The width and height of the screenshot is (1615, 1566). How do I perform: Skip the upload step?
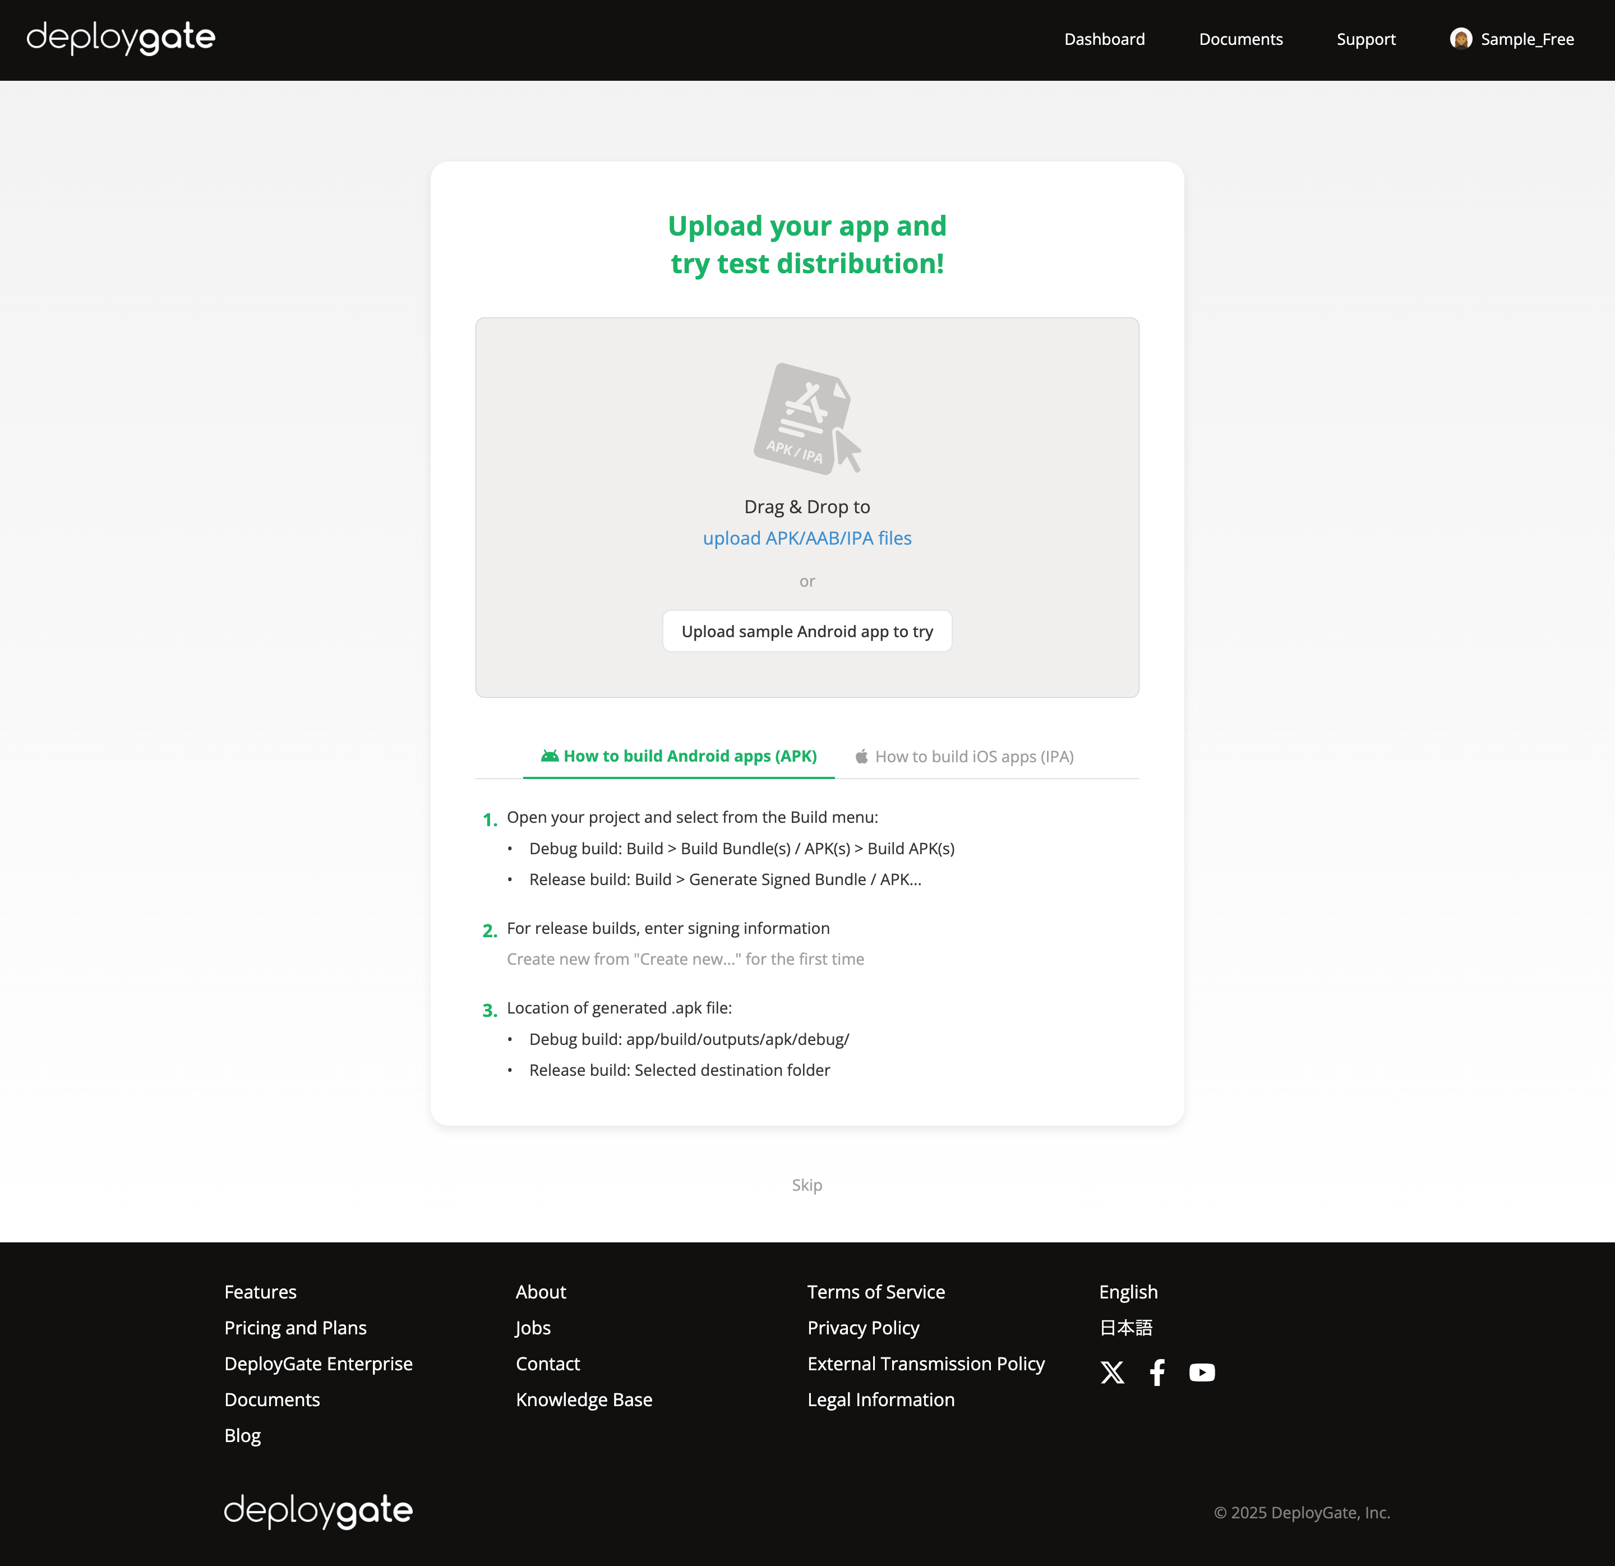click(807, 1185)
